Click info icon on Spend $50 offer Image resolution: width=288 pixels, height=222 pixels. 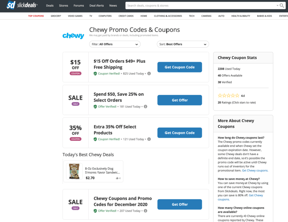146,107
